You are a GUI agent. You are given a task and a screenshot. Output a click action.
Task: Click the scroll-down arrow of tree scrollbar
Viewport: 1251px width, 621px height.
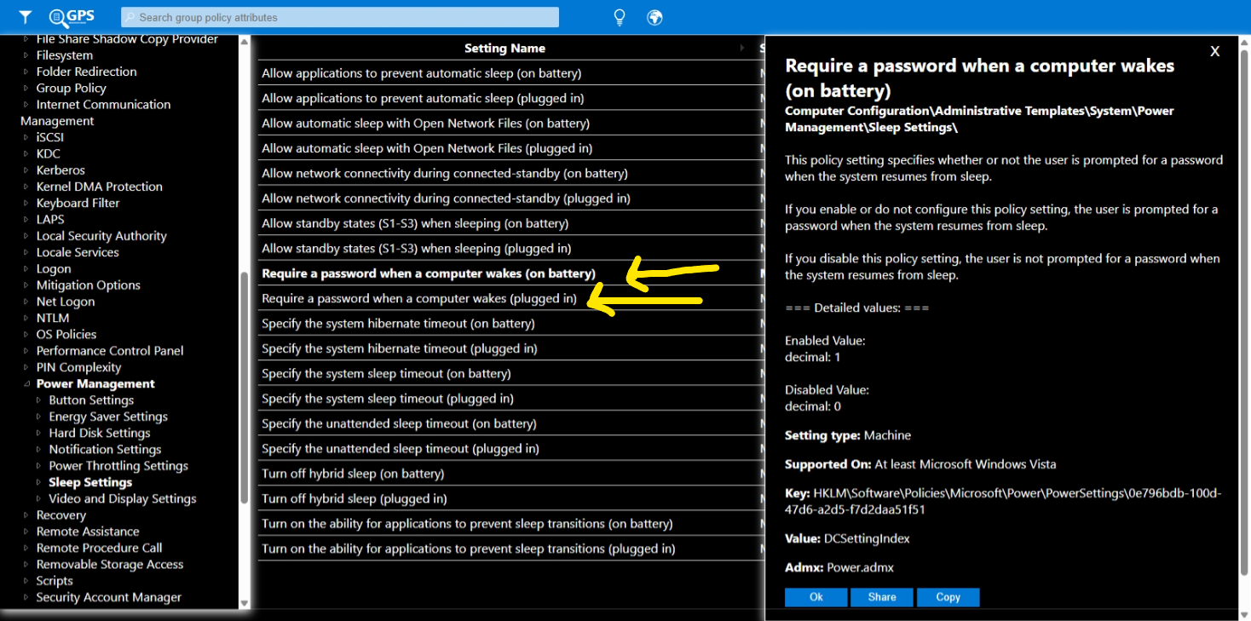point(245,603)
